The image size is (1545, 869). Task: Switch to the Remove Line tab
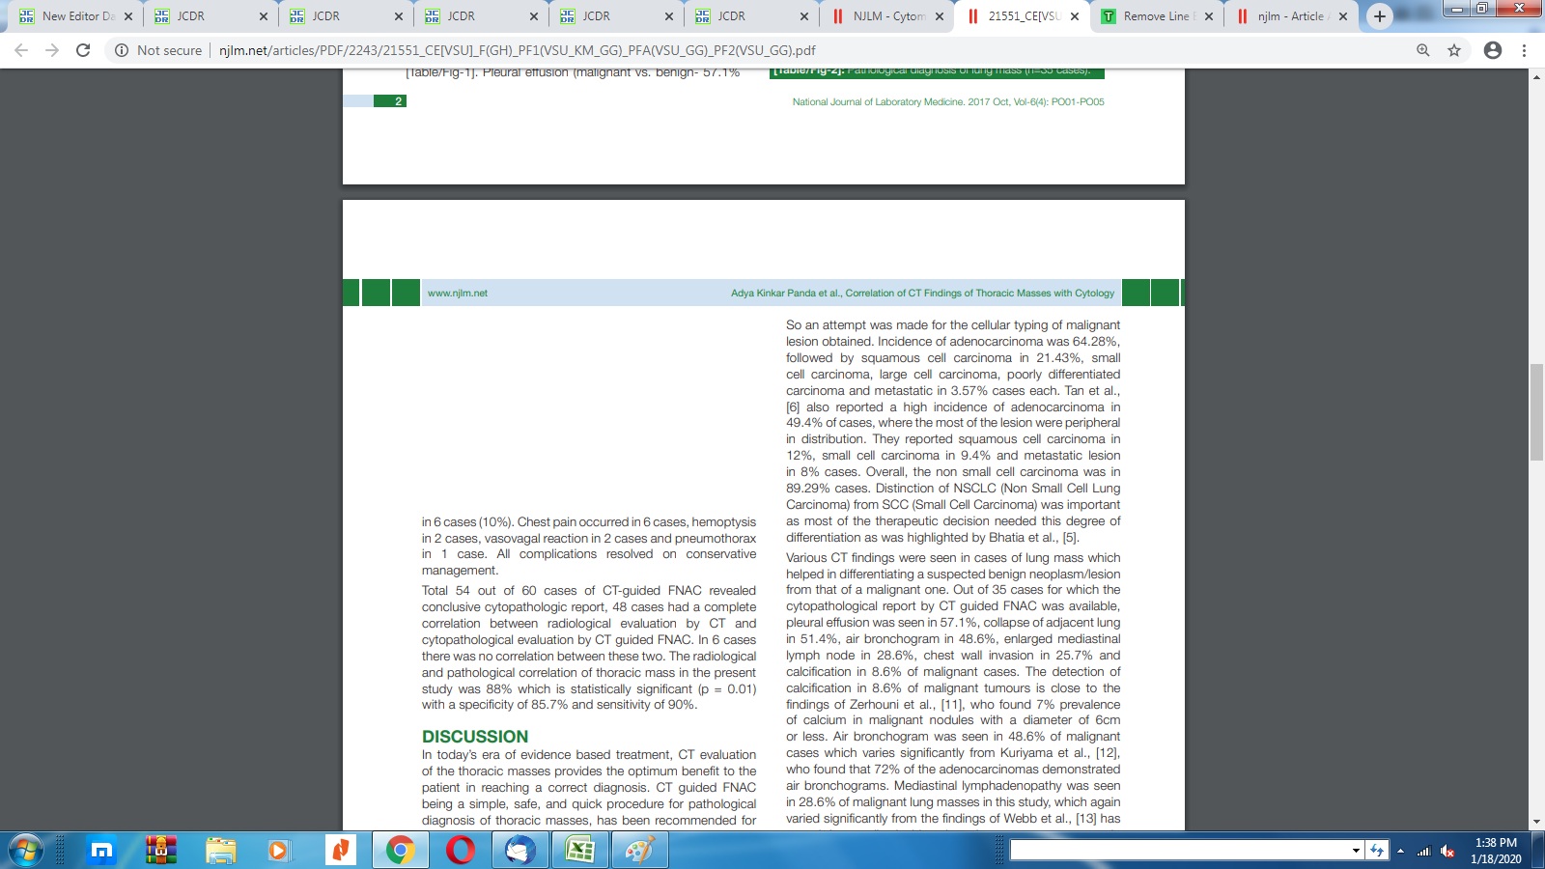(x=1157, y=16)
